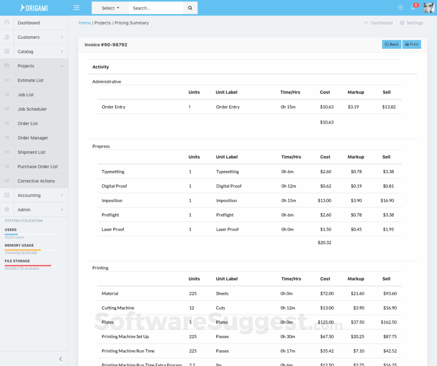
Task: Go to Home breadcrumb link
Action: [x=84, y=23]
